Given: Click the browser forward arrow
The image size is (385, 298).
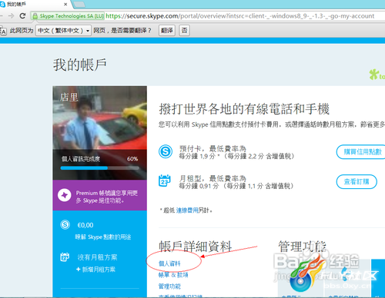Looking at the screenshot, I should (11, 16).
